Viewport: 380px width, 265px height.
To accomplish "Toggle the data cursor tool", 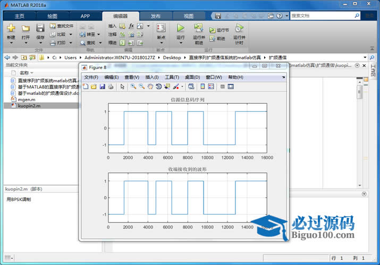I will click(x=167, y=86).
